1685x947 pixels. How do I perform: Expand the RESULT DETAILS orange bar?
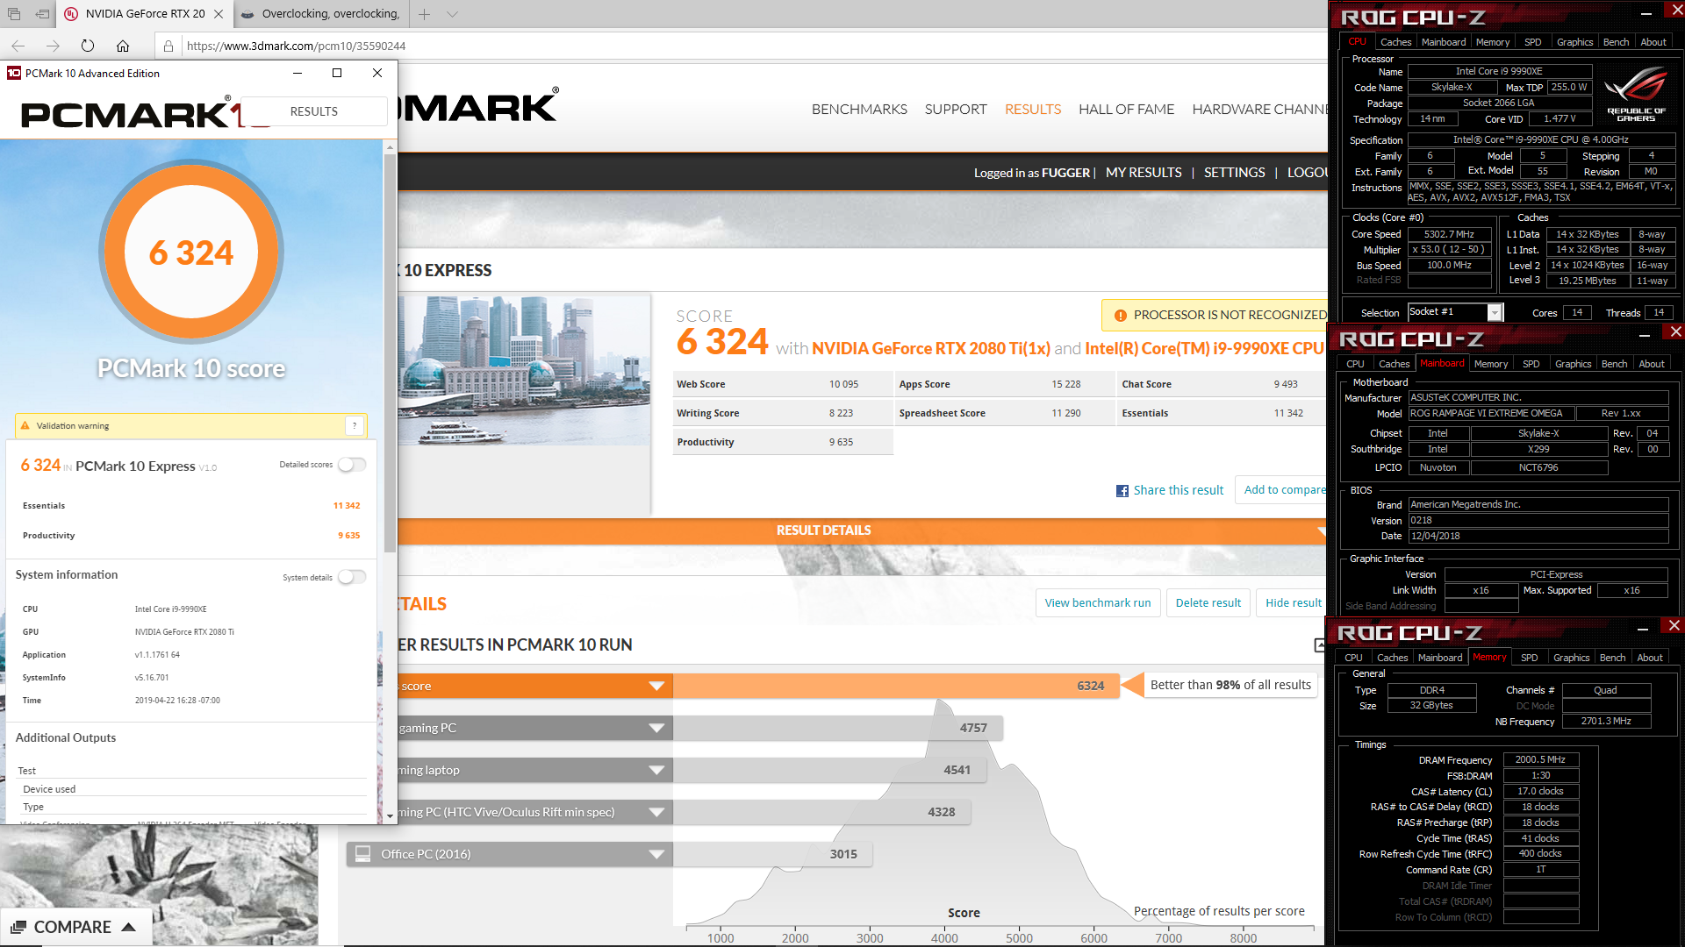click(x=863, y=530)
